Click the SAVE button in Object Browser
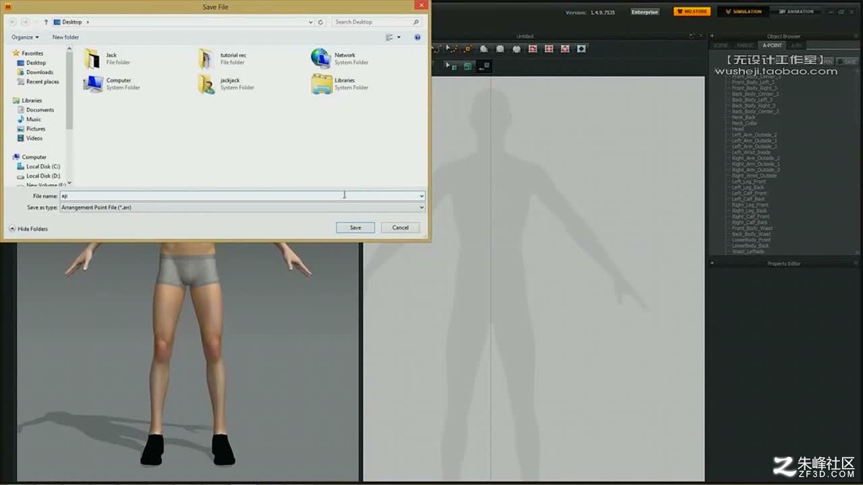The height and width of the screenshot is (485, 863). pyautogui.click(x=848, y=61)
